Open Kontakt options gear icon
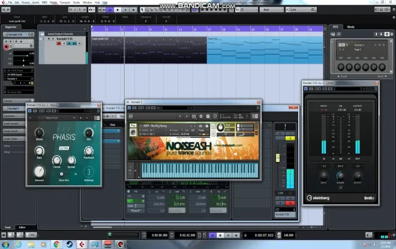The height and width of the screenshot is (249, 396). click(201, 116)
